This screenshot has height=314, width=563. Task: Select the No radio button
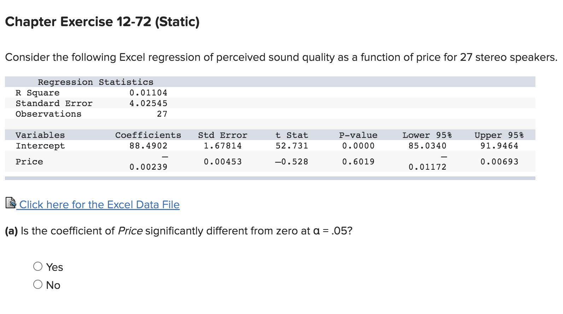38,284
